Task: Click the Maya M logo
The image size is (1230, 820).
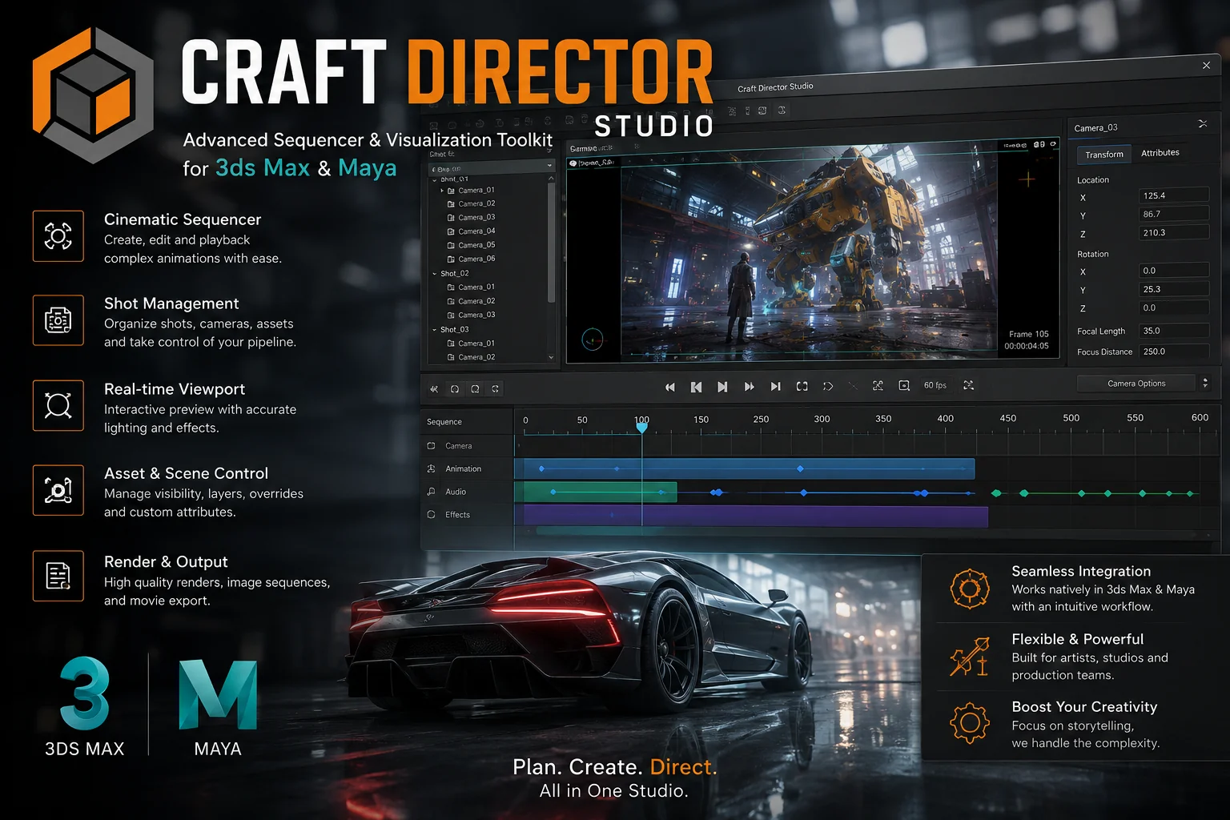Action: tap(218, 694)
